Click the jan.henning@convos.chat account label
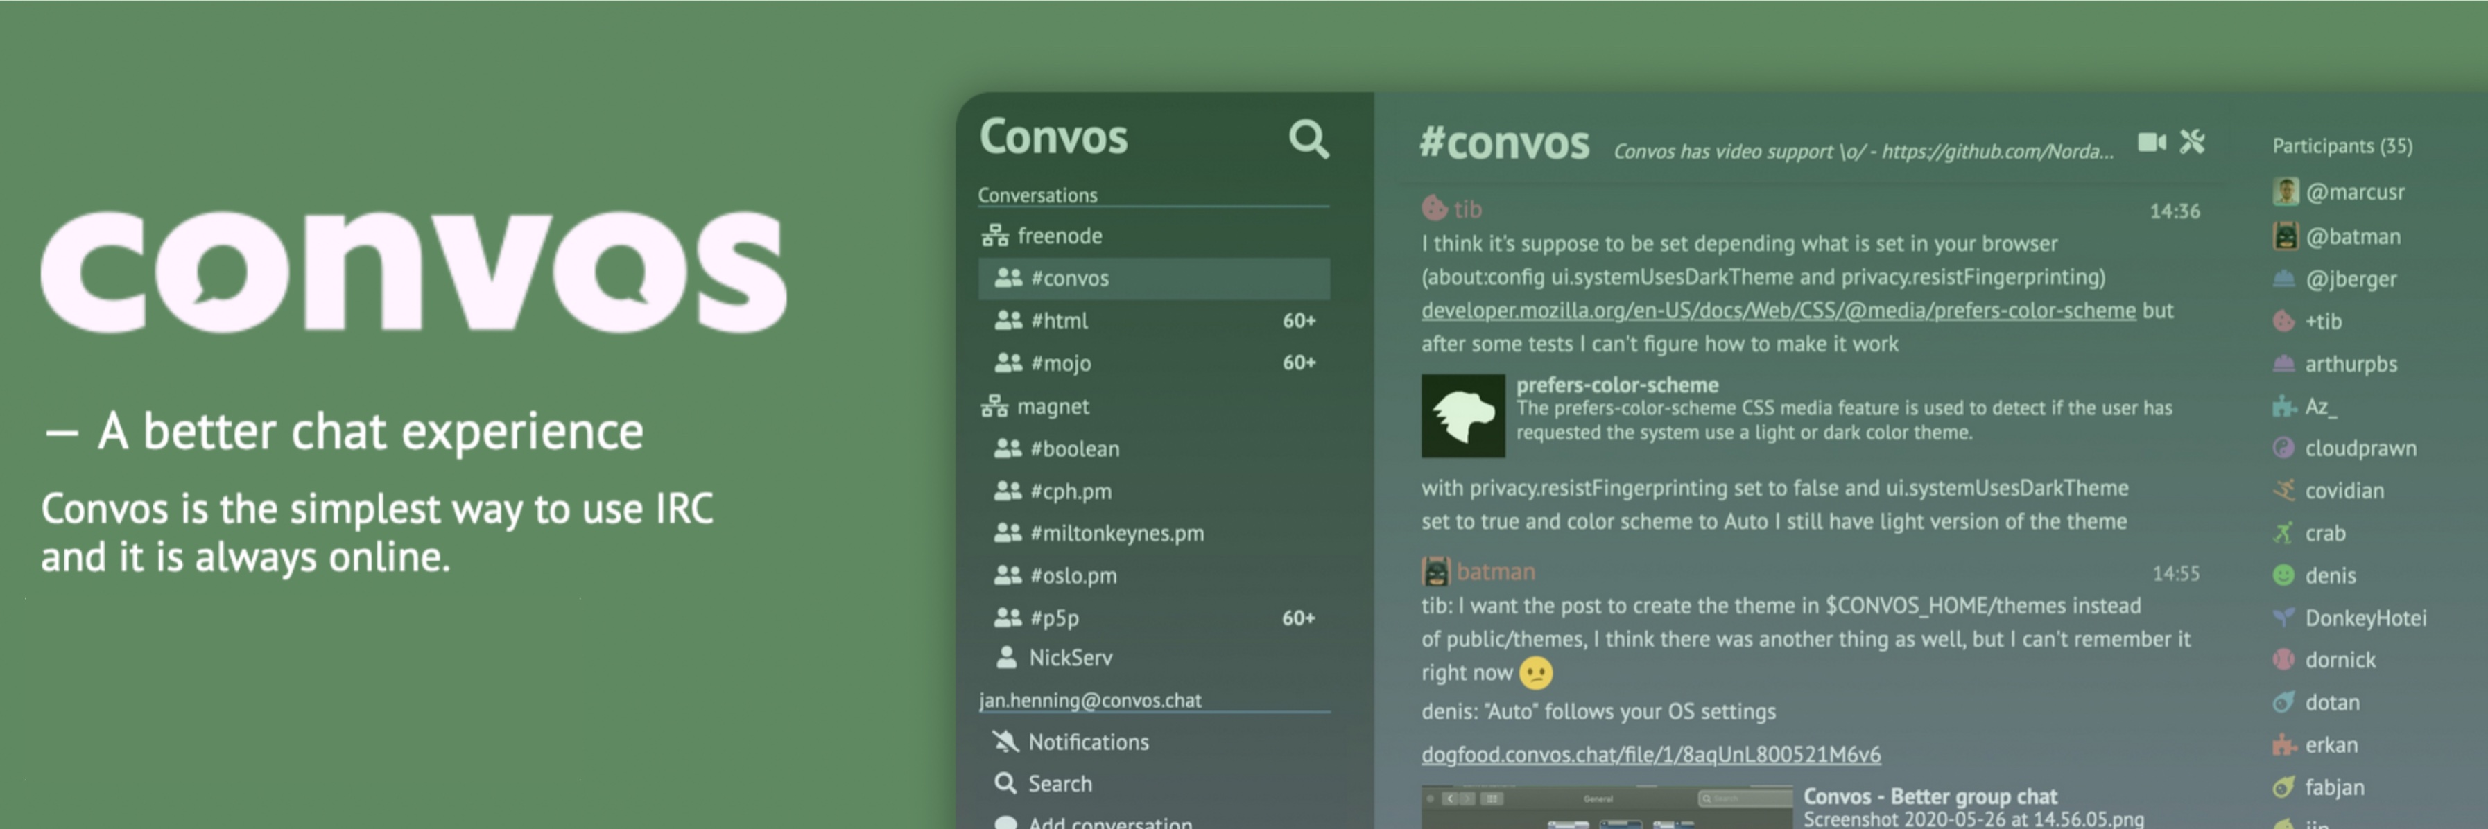Viewport: 2488px width, 829px height. (x=1089, y=699)
